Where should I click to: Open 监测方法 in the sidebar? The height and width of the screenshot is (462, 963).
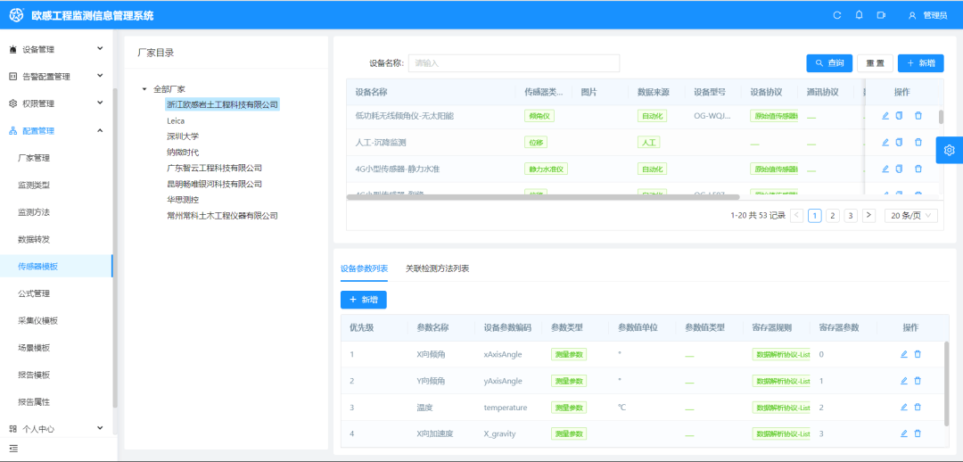(x=34, y=212)
